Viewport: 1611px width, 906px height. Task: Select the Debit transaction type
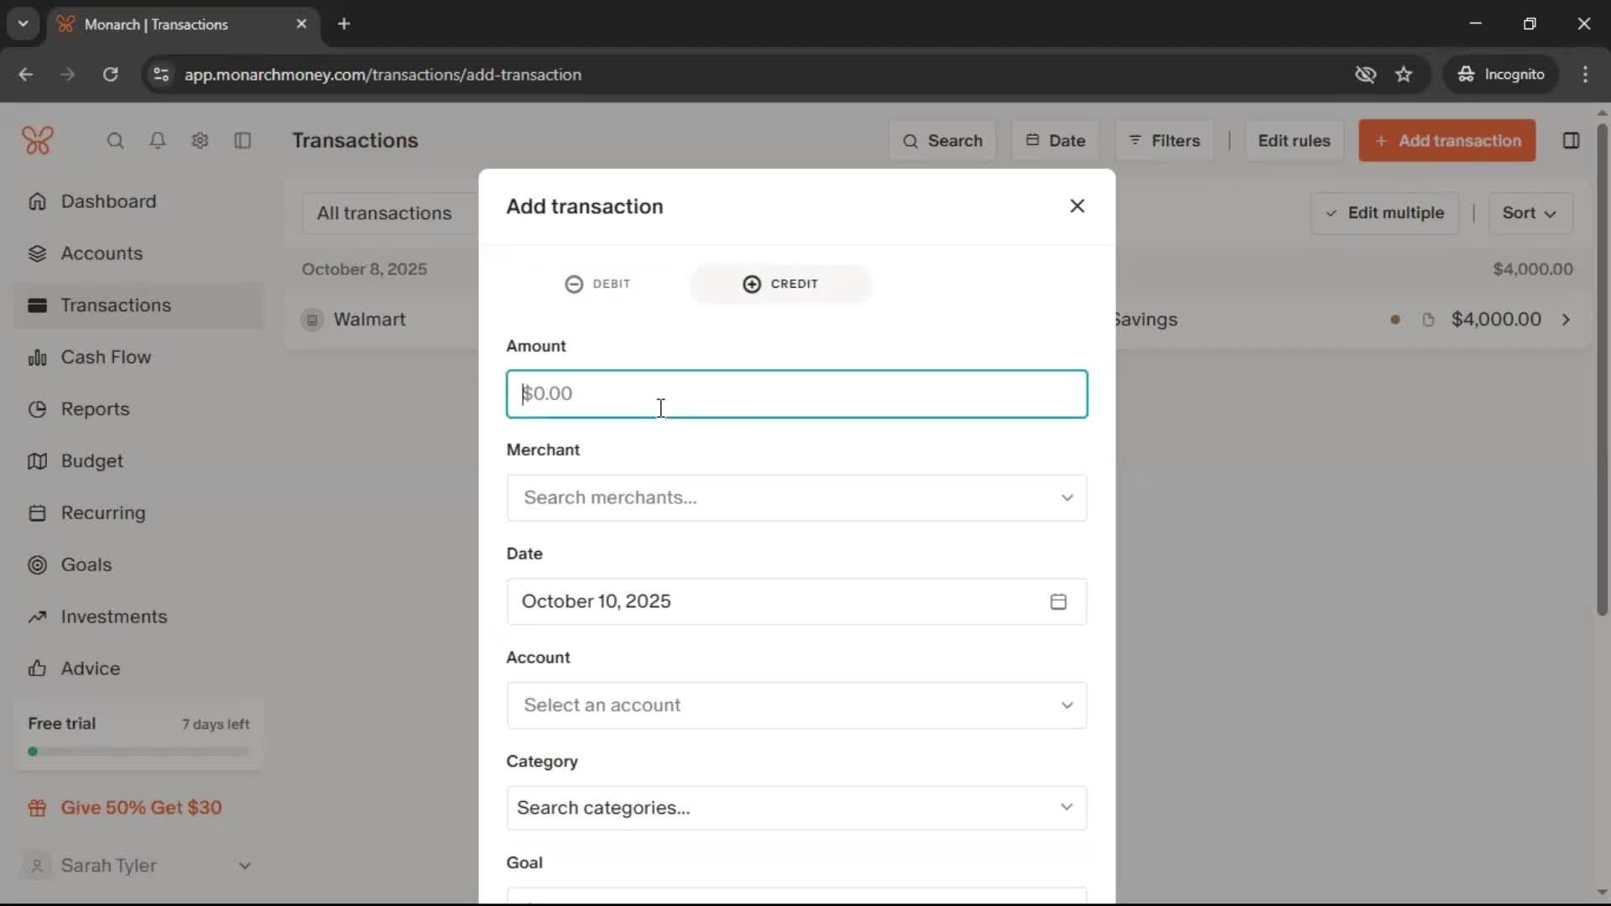(598, 284)
